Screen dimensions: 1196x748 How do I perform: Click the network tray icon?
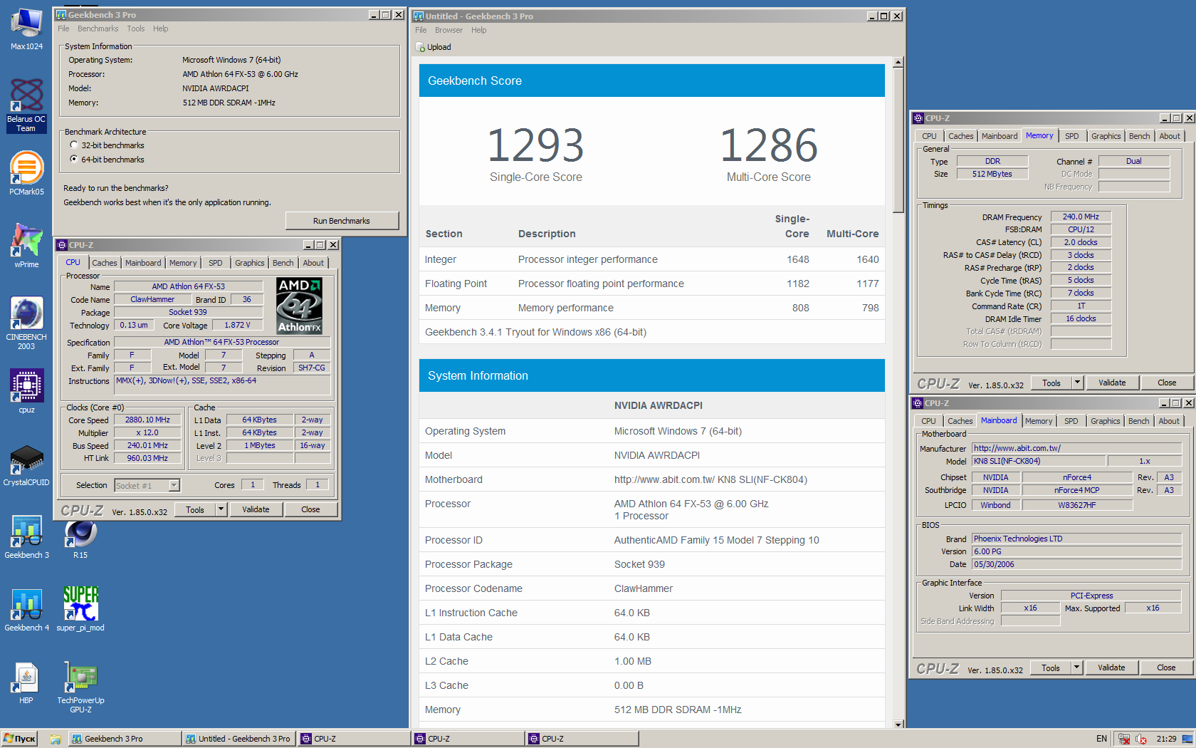1124,739
